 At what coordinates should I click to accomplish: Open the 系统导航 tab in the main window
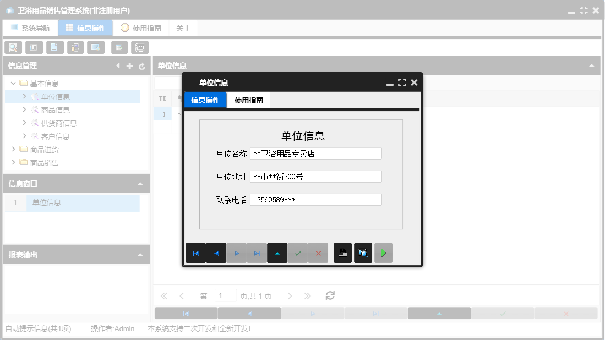(x=30, y=27)
